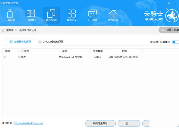
Task: Switch to the GHOST备份和还原 tab
Action: (x=51, y=42)
